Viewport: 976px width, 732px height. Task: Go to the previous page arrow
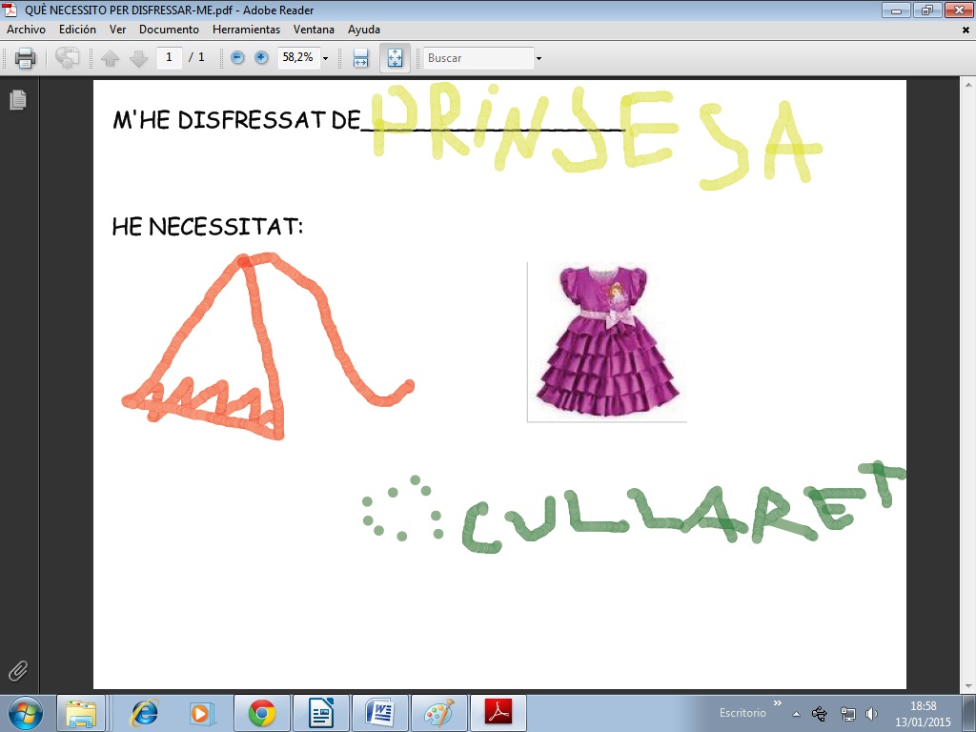[111, 58]
